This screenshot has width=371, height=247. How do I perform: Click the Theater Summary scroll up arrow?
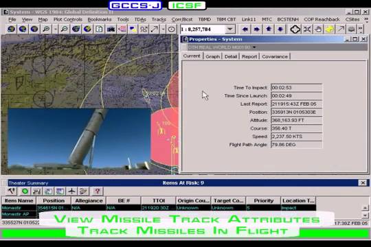tap(365, 208)
